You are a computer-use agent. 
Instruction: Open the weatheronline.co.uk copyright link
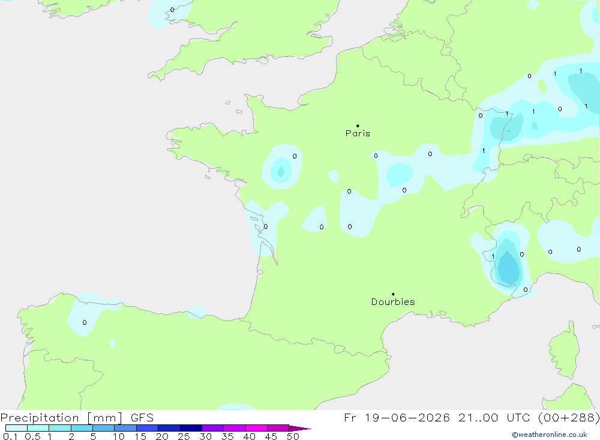(550, 435)
